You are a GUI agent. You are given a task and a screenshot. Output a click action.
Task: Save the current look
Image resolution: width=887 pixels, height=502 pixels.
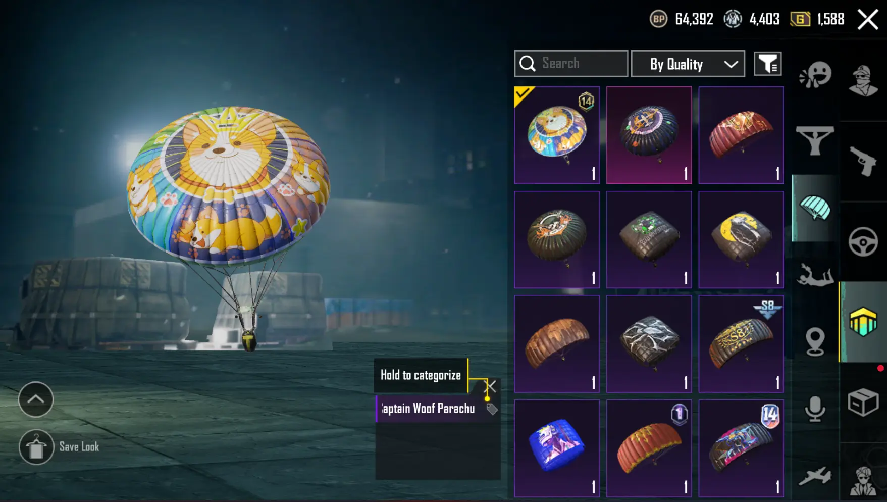(59, 447)
